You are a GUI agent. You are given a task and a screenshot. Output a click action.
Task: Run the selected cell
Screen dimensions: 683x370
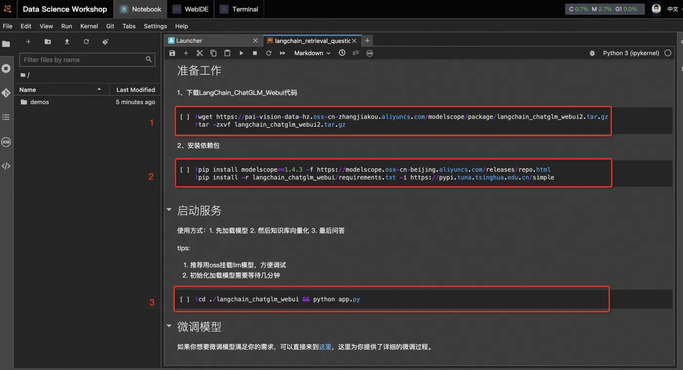point(241,53)
